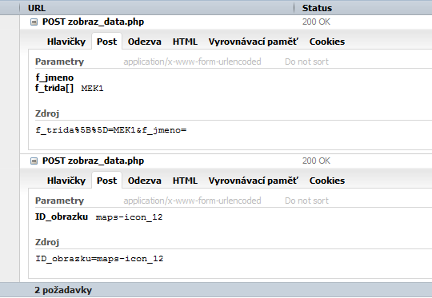432x298 pixels.
Task: Select the f_trida[] parameter name
Action: 54,88
